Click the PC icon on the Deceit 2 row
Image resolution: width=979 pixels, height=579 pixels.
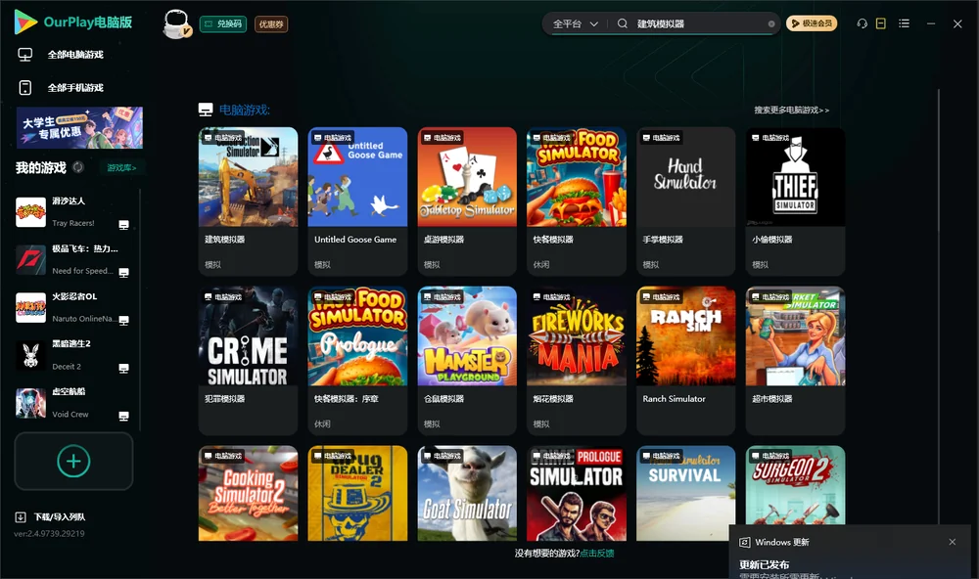click(x=123, y=368)
